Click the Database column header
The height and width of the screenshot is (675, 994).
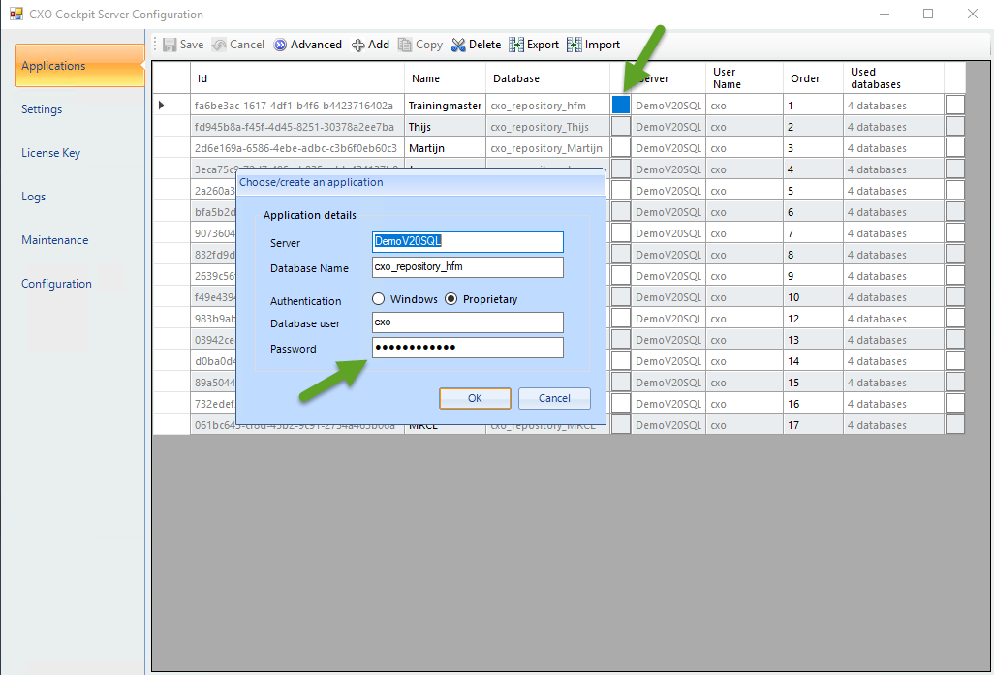[547, 77]
